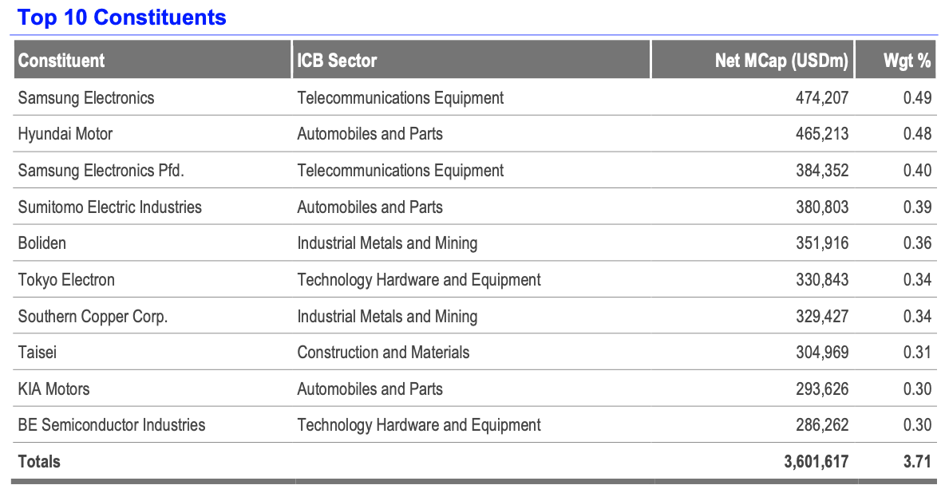This screenshot has height=489, width=941.
Task: Click the Construction and Materials sector cell
Action: [x=383, y=353]
